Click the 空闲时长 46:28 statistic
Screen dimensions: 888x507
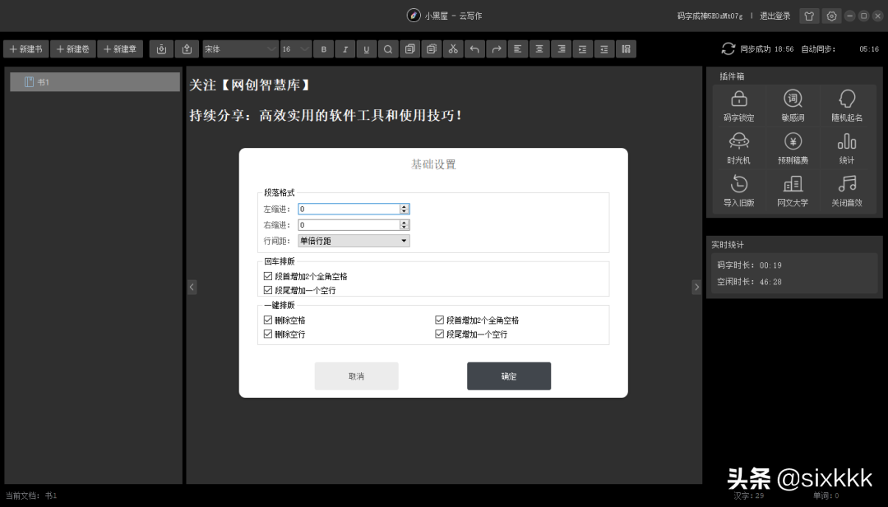coord(749,282)
